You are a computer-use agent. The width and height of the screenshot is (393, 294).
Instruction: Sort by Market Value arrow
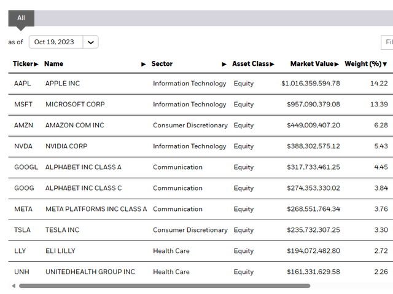337,64
